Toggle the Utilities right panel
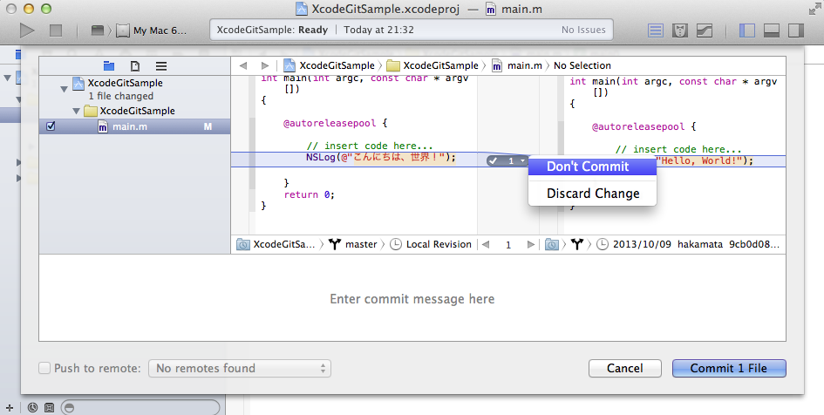Image resolution: width=824 pixels, height=415 pixels. tap(795, 31)
